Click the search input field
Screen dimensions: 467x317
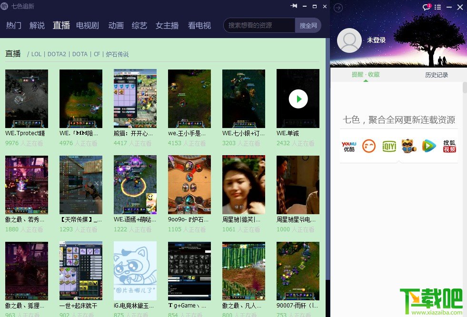pos(259,25)
